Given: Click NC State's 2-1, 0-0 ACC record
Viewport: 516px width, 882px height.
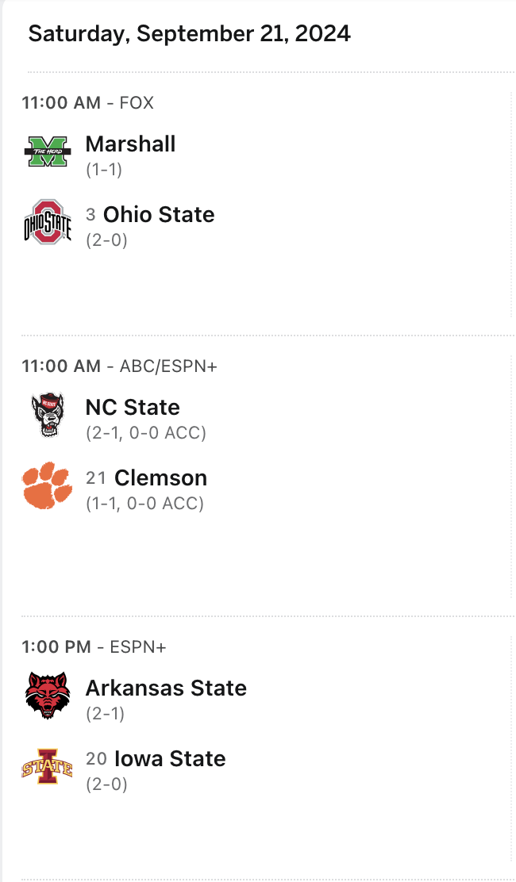Looking at the screenshot, I should coord(146,433).
